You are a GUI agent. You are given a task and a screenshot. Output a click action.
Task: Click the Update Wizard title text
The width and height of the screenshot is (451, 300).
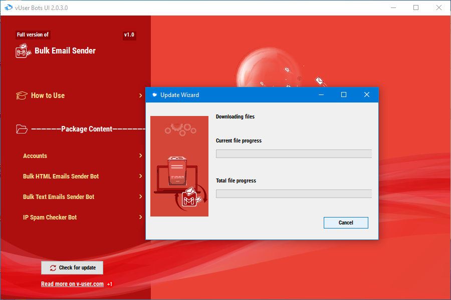179,95
